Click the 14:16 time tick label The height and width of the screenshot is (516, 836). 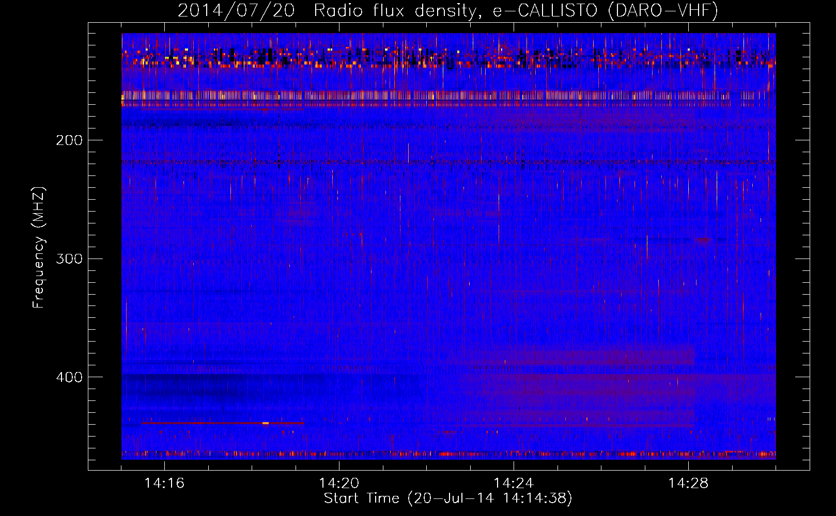(164, 483)
